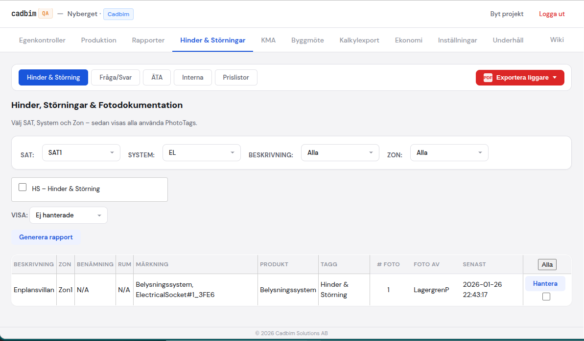Expand the SYSTEM dropdown showing EL
Image resolution: width=584 pixels, height=341 pixels.
click(x=201, y=152)
